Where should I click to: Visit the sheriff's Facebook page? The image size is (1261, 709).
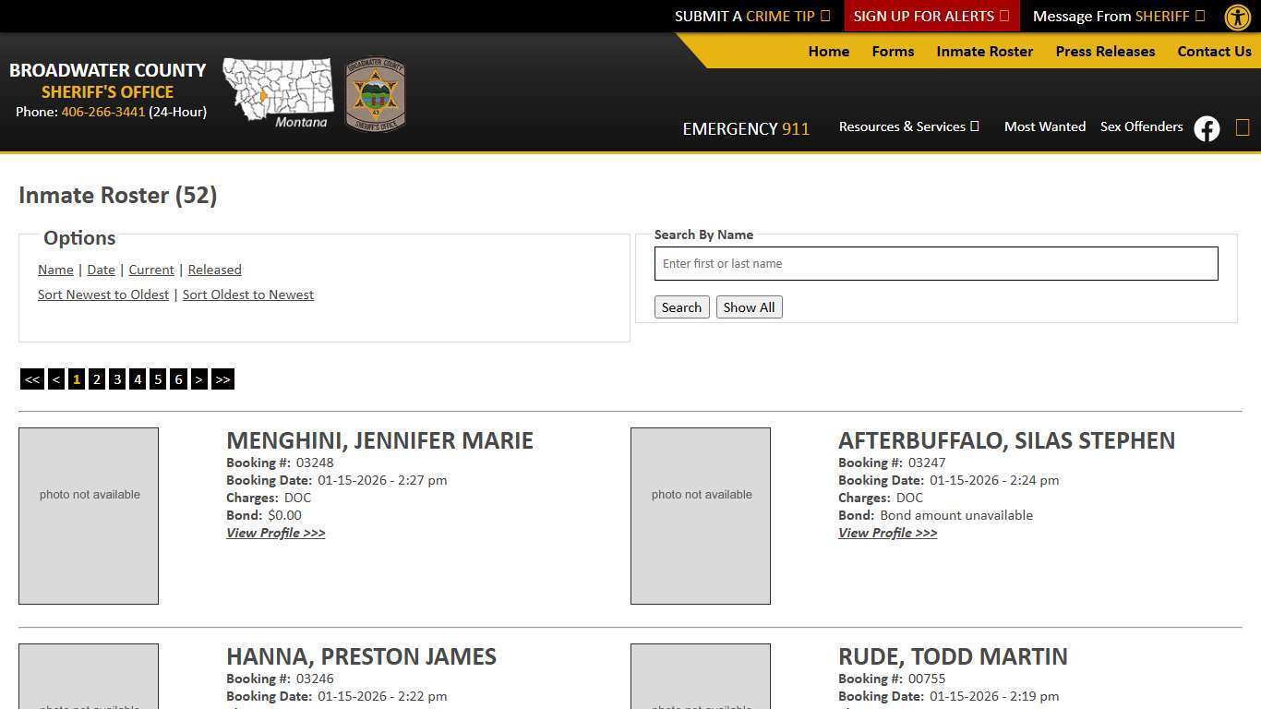pos(1207,128)
